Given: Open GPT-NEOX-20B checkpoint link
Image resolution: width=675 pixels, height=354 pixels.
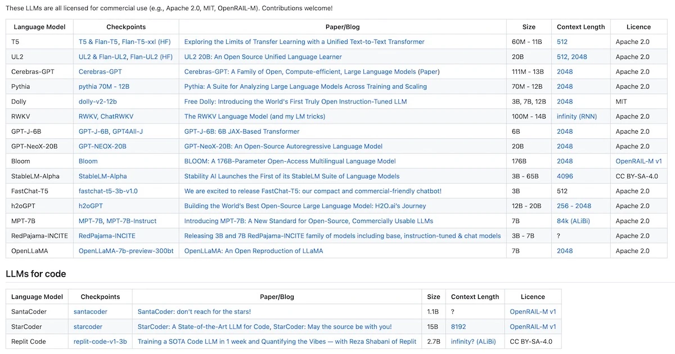Looking at the screenshot, I should pyautogui.click(x=102, y=146).
